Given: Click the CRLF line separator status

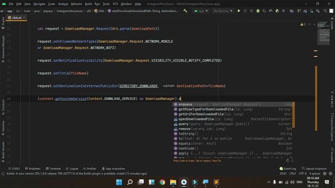Looking at the screenshot, I should pyautogui.click(x=293, y=173).
